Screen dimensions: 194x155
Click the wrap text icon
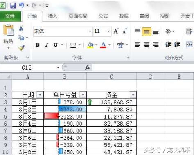pyautogui.click(x=189, y=31)
